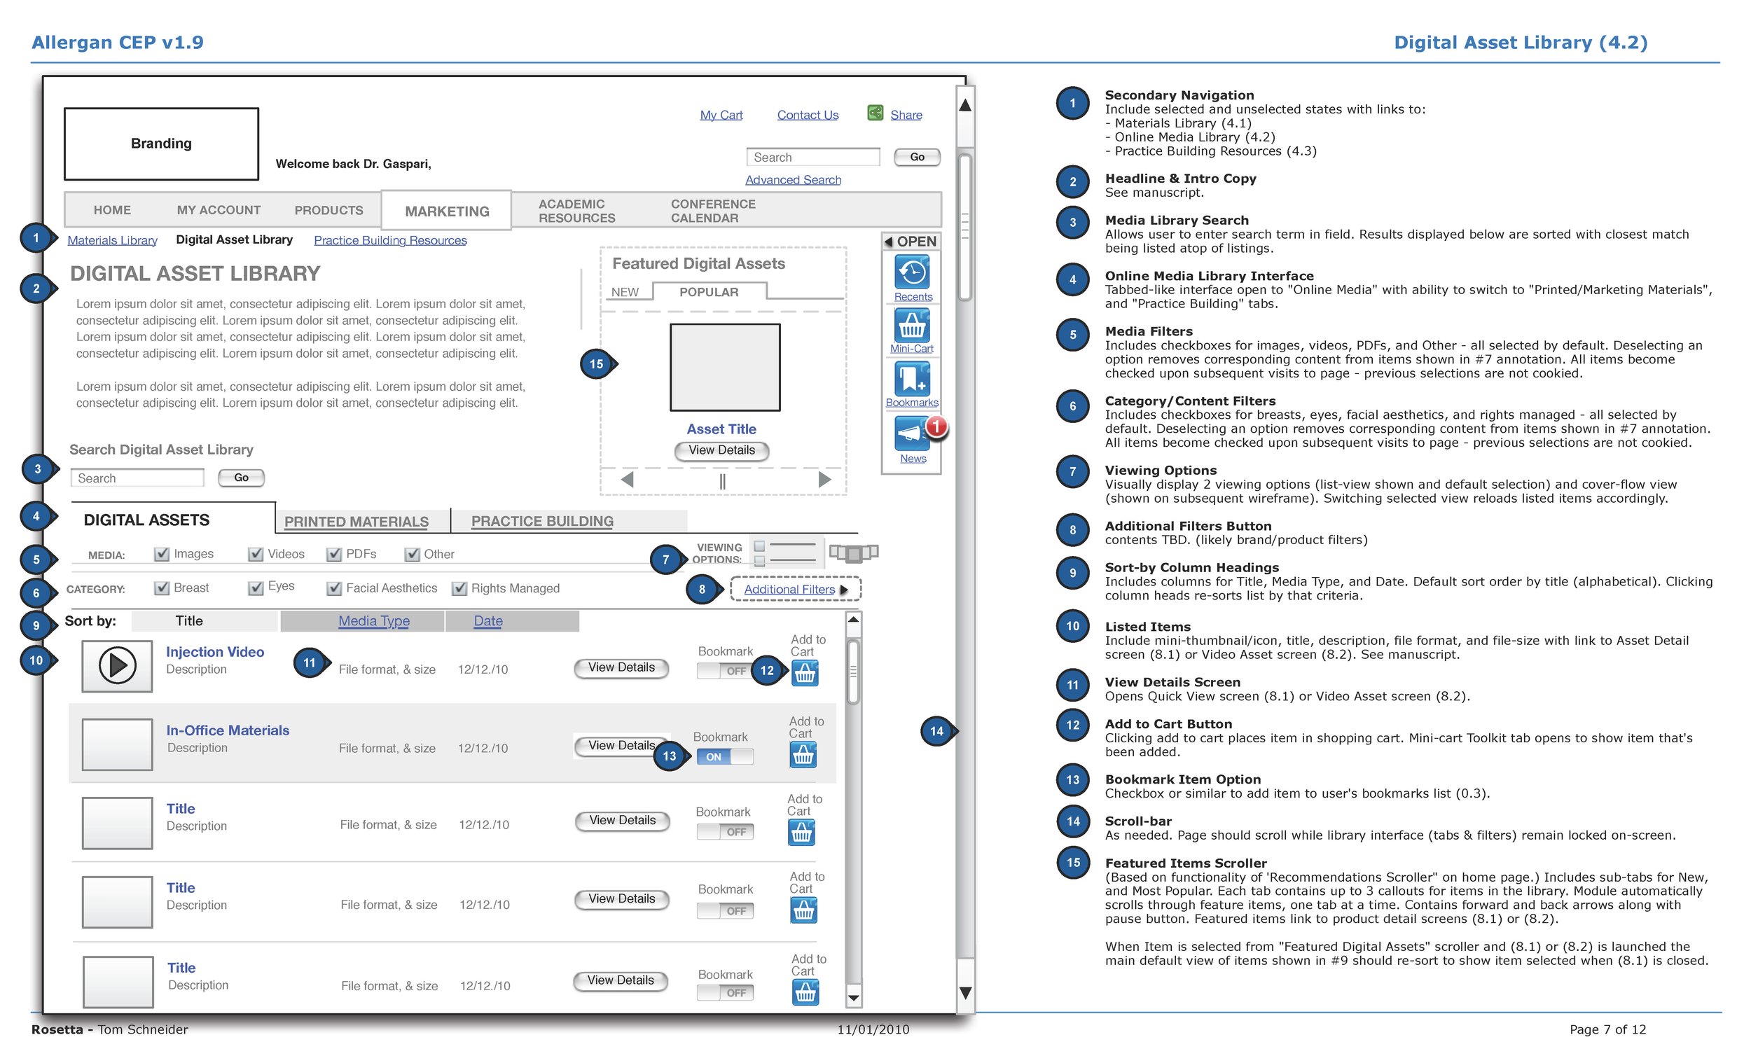Uncheck the Breast category filter

click(162, 588)
